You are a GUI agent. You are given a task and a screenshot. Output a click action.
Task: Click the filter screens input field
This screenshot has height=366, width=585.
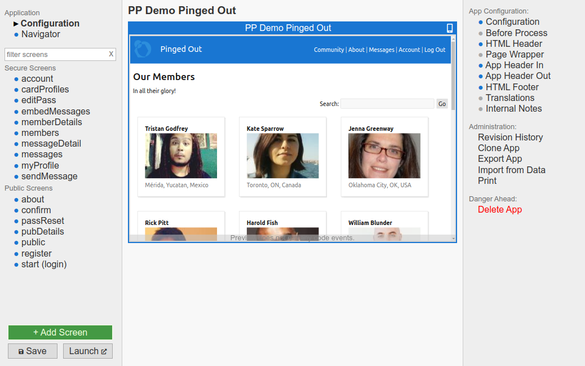pos(55,54)
